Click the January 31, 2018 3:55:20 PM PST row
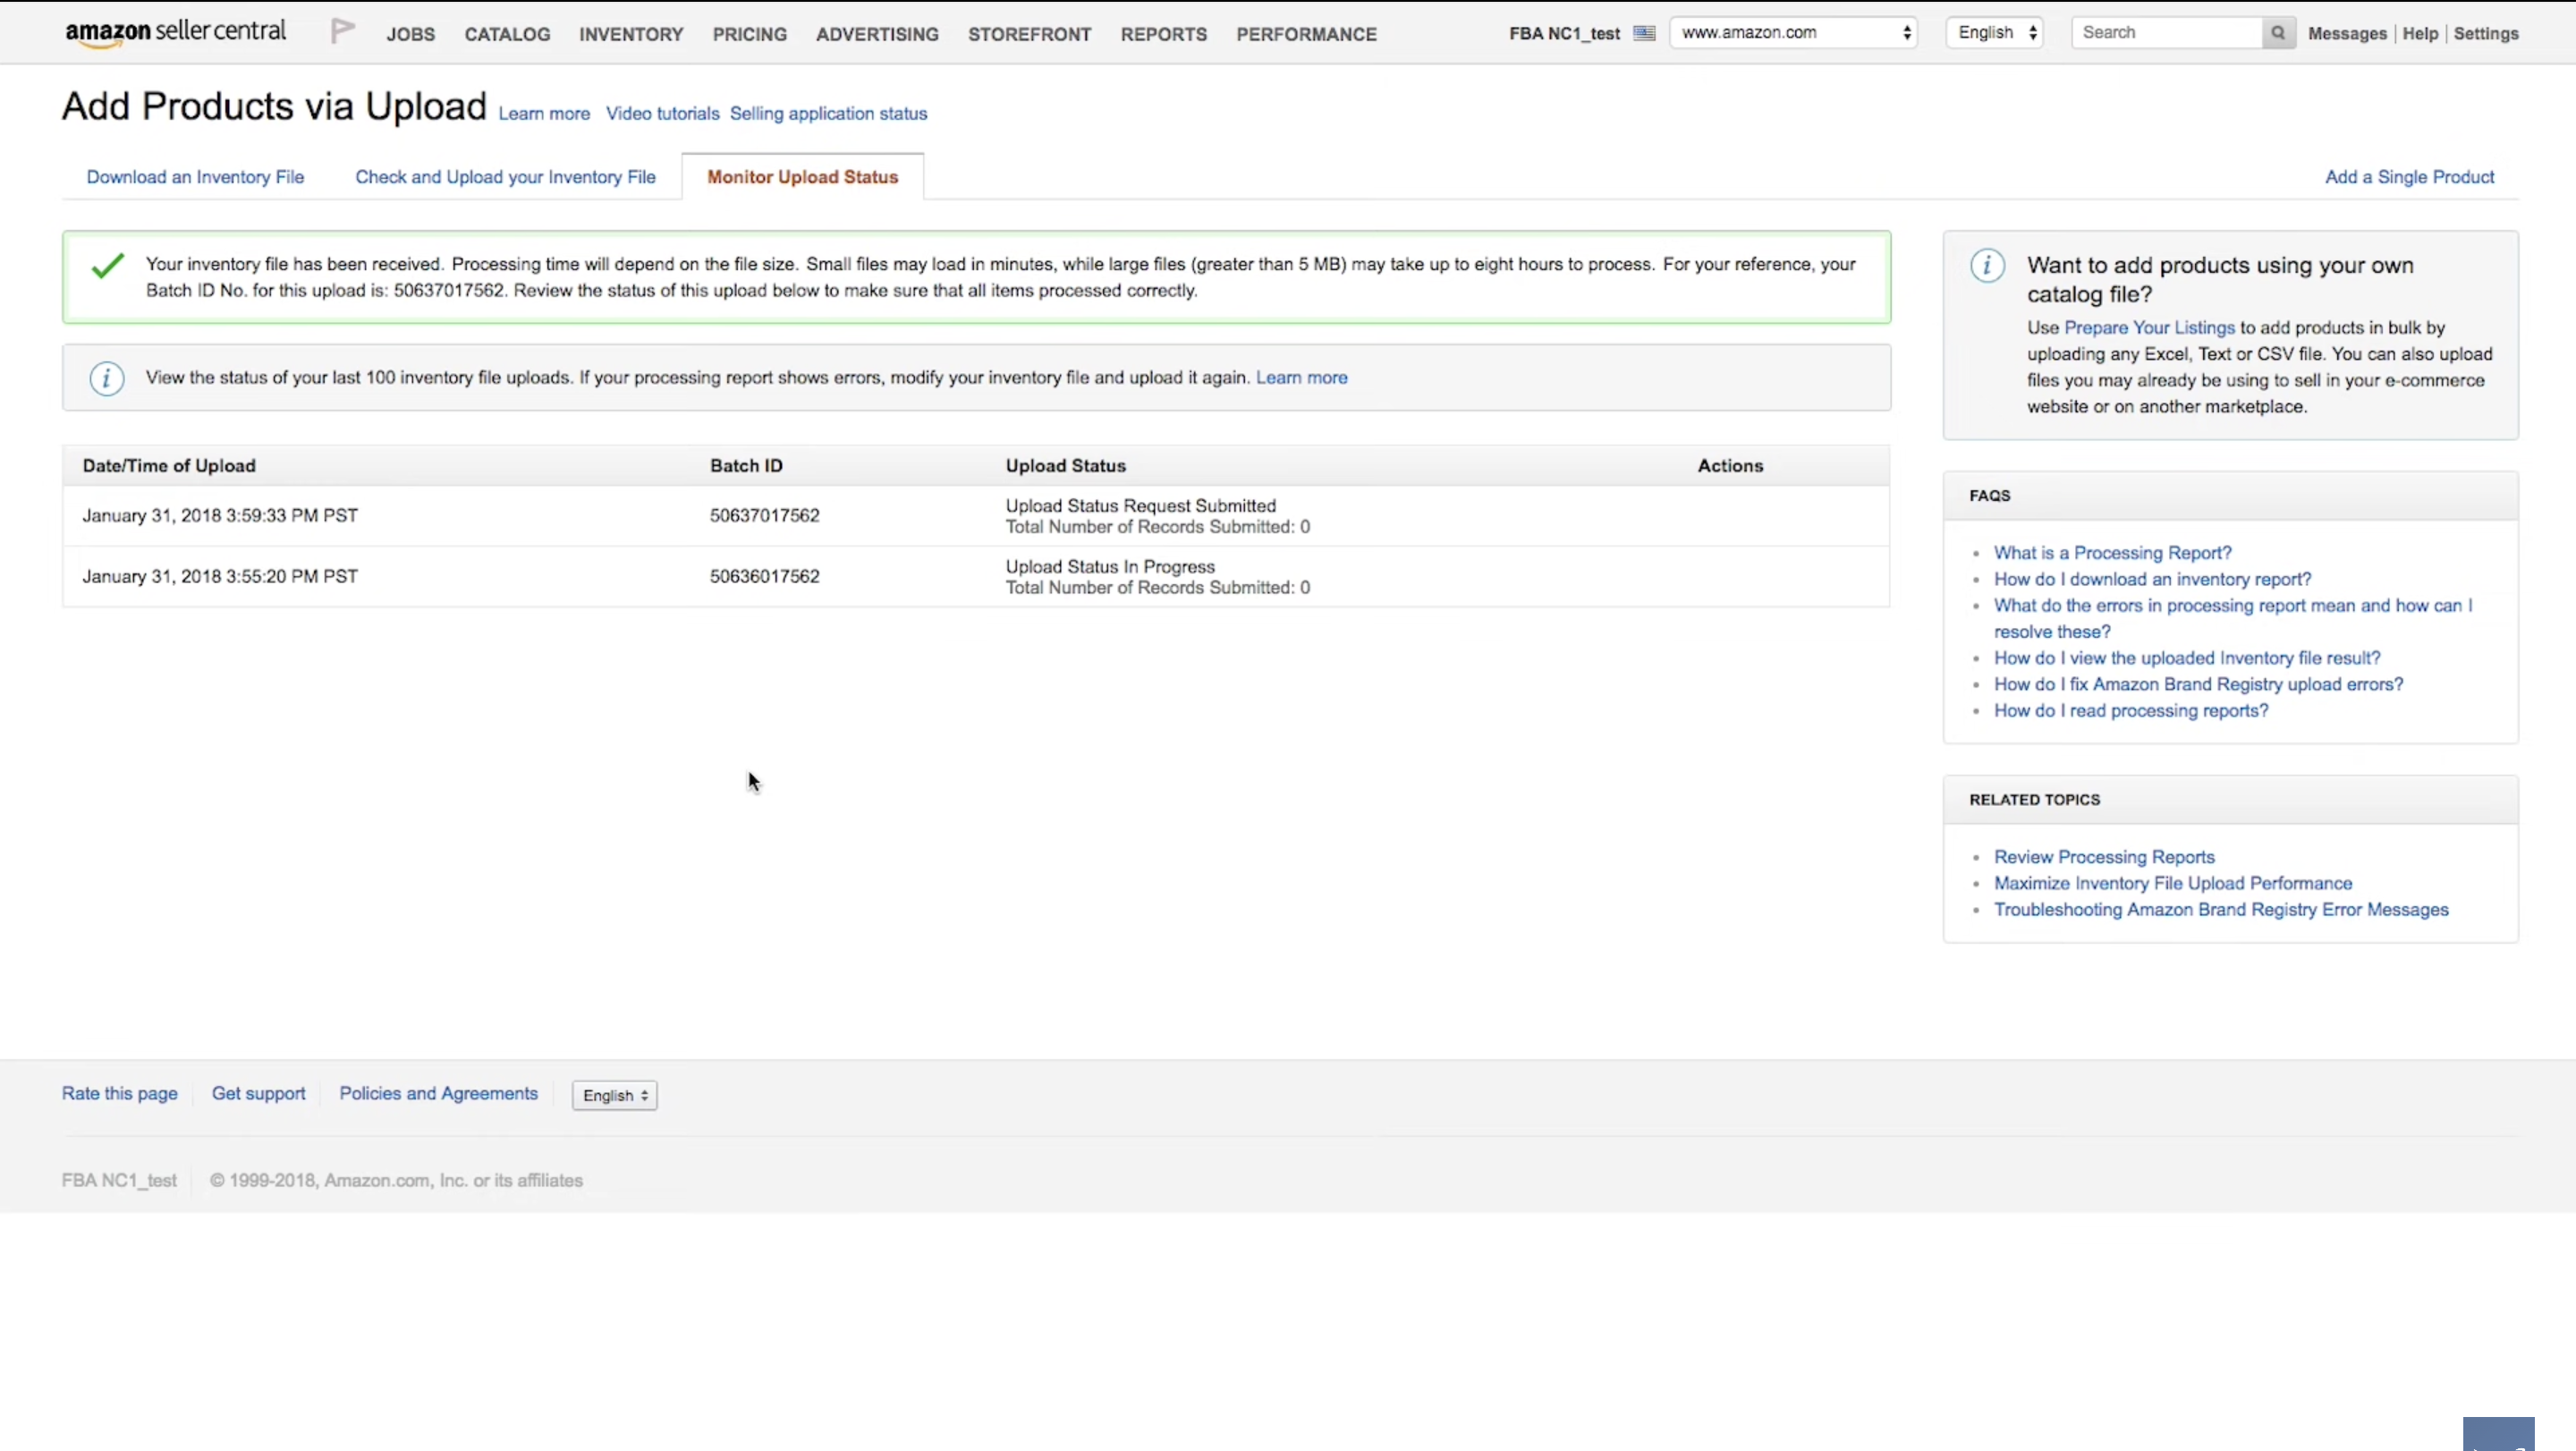This screenshot has width=2576, height=1451. (x=976, y=577)
